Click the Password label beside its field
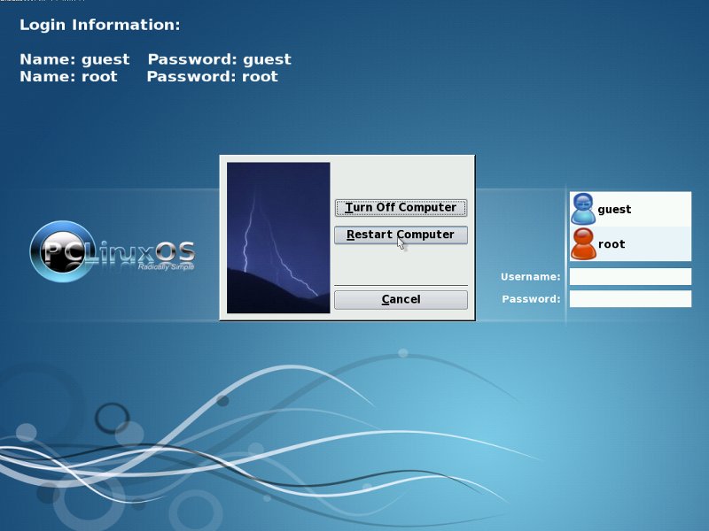 (x=531, y=299)
